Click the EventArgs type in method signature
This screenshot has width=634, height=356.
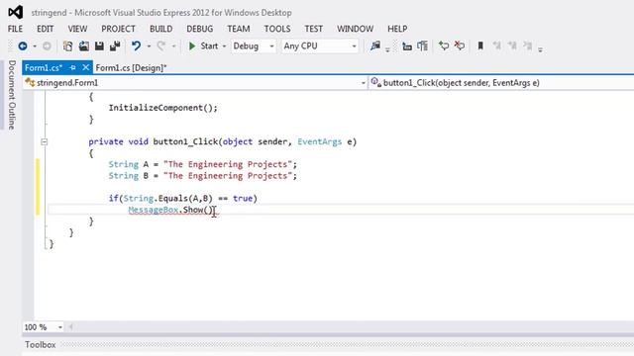pos(319,141)
